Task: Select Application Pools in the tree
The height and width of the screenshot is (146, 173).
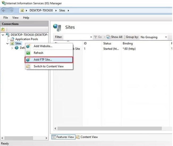Action: point(27,39)
